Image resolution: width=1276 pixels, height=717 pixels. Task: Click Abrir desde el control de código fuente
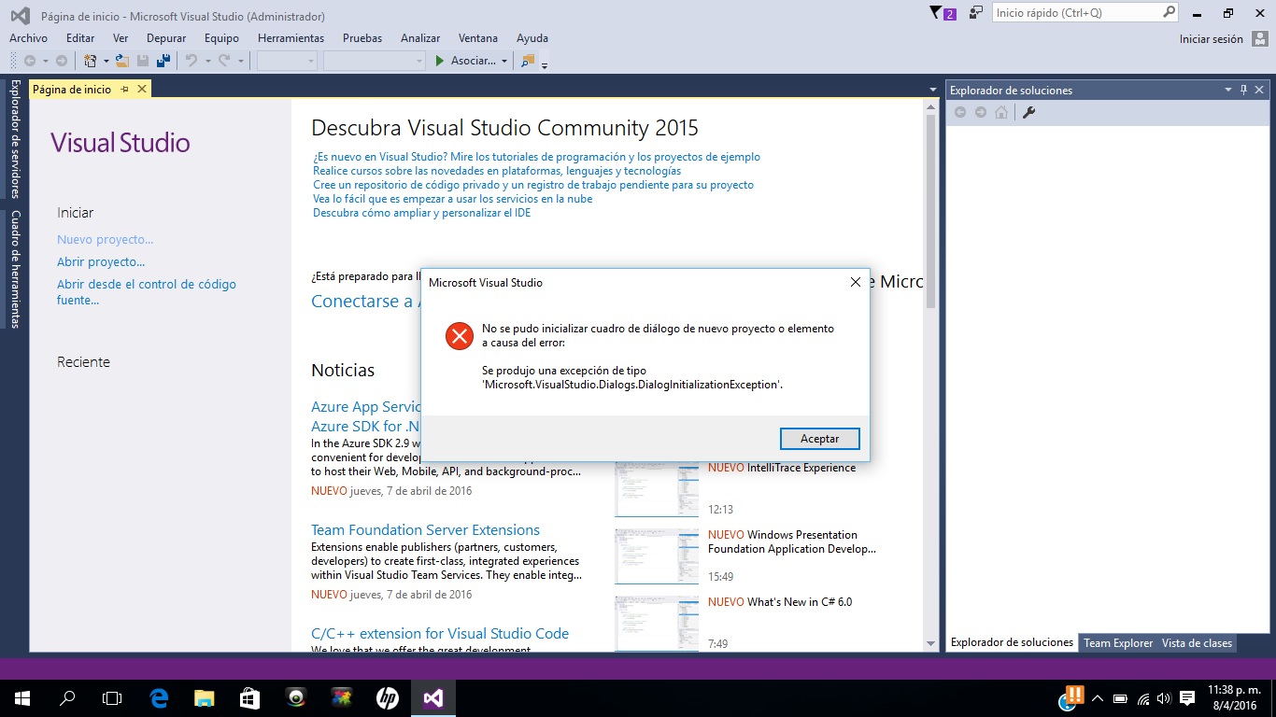click(147, 292)
